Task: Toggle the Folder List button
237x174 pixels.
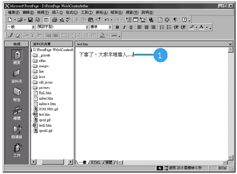Action: [46, 20]
